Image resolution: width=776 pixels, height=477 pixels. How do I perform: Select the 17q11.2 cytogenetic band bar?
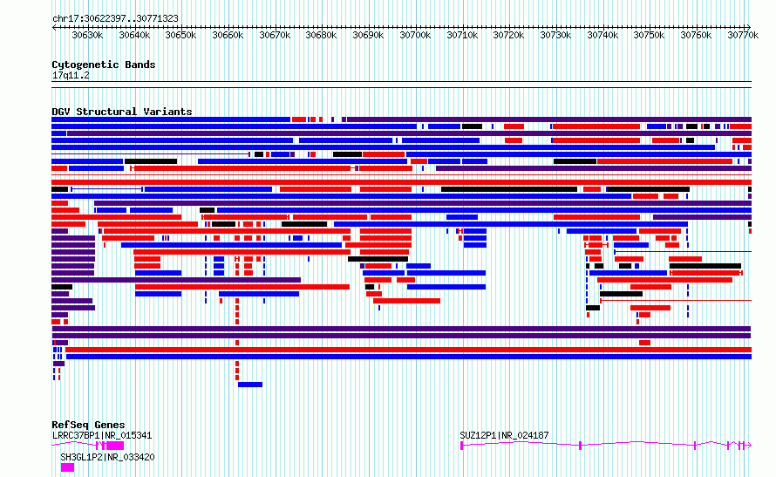(401, 85)
